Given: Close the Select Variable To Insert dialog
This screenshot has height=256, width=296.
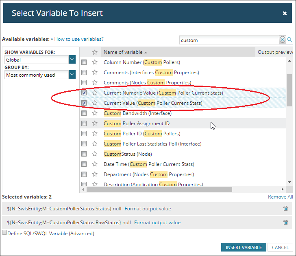Looking at the screenshot, I should (x=285, y=13).
